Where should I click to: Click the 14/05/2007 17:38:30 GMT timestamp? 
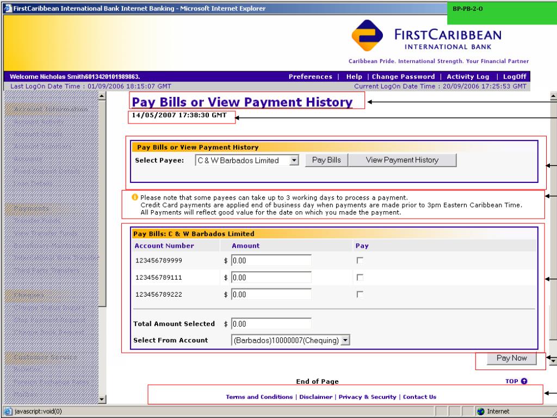[179, 115]
